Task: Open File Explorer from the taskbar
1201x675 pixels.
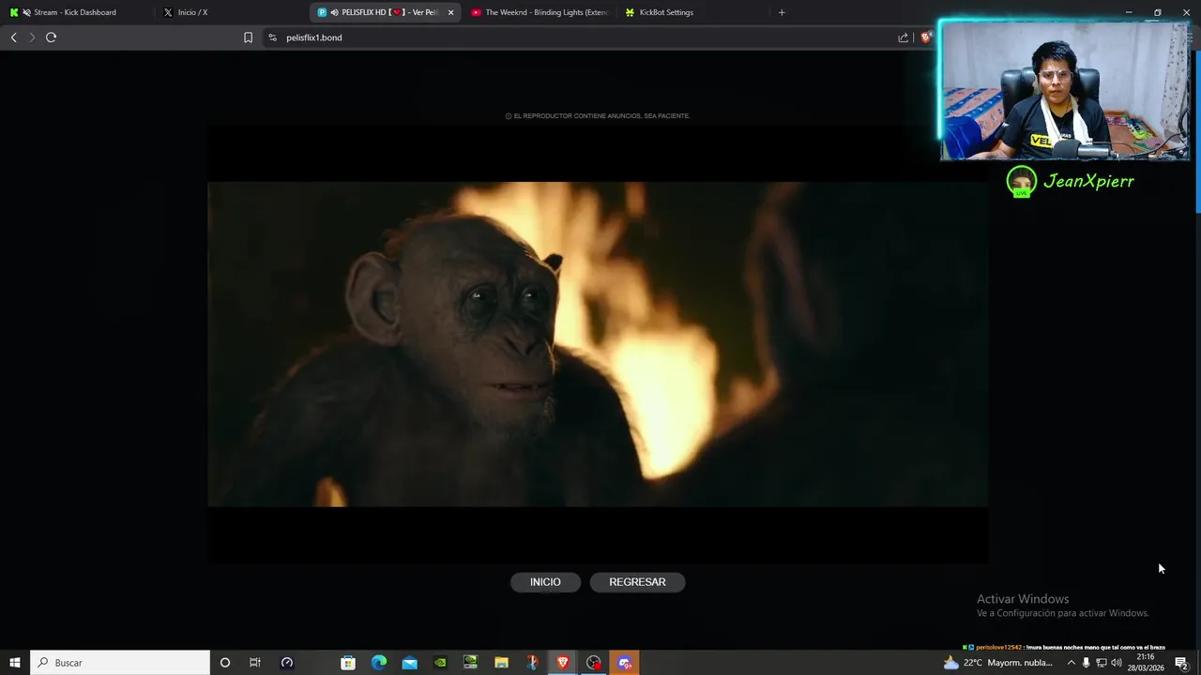Action: pos(502,663)
